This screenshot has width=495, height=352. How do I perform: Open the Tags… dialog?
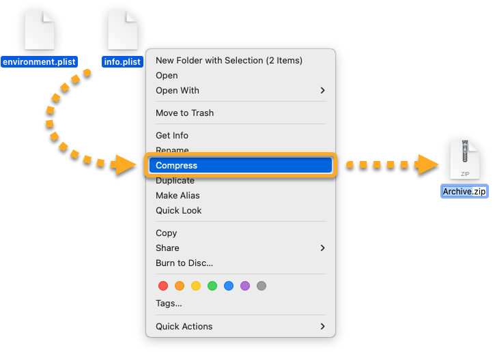pyautogui.click(x=169, y=304)
